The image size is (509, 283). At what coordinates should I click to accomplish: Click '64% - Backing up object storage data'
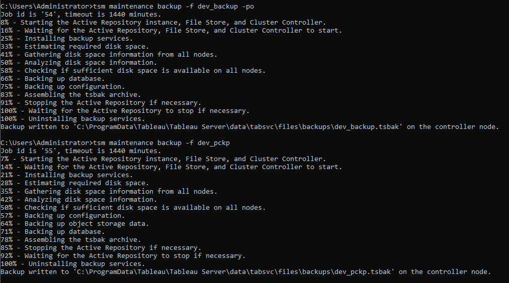(x=74, y=224)
